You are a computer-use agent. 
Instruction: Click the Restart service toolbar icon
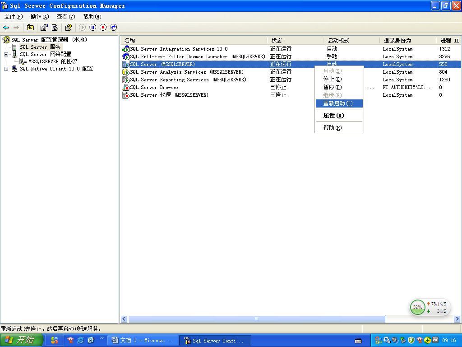[x=113, y=27]
